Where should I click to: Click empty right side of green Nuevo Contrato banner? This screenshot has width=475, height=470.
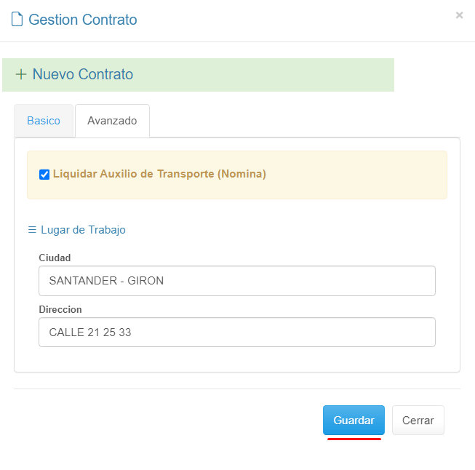pyautogui.click(x=306, y=75)
